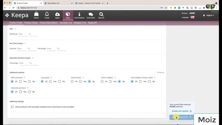Open Product Best Sellers submenu tab
This screenshot has height=125, width=222.
coord(49,23)
